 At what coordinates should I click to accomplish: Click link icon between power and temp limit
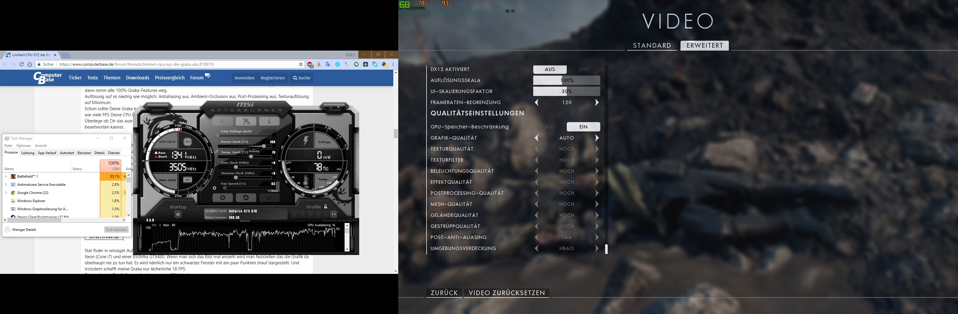pos(216,152)
